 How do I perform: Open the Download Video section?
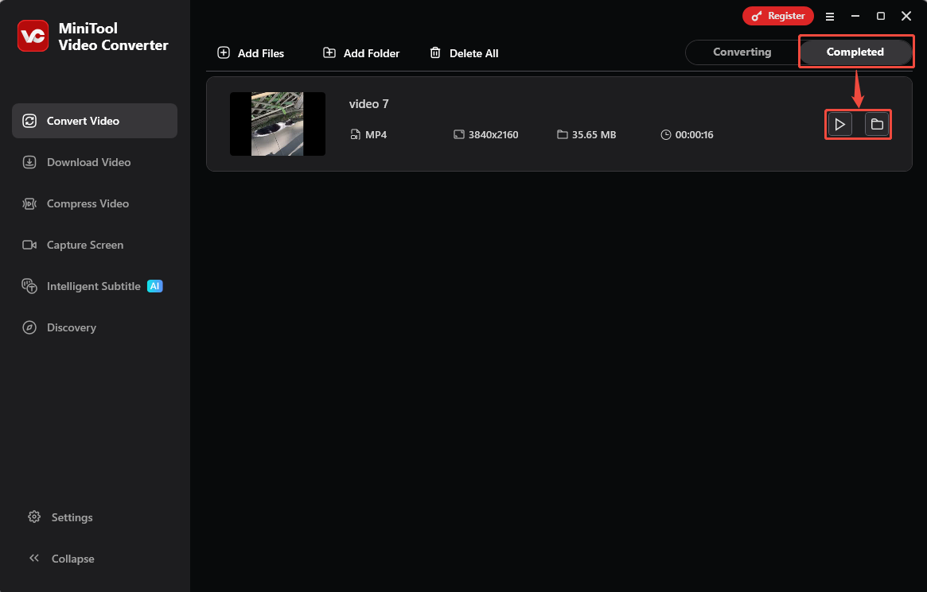(x=29, y=162)
